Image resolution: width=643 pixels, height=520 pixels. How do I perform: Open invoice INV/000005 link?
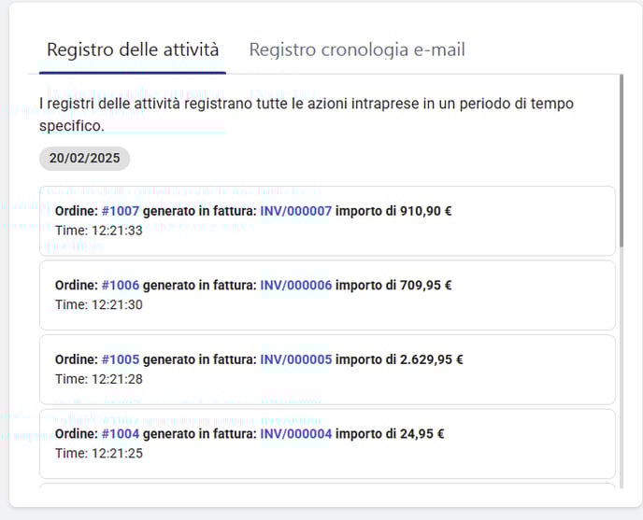[295, 359]
